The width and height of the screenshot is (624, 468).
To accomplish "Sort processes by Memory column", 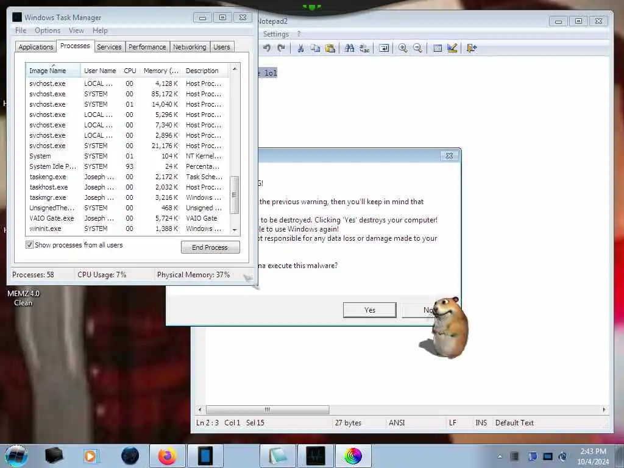I will point(161,71).
